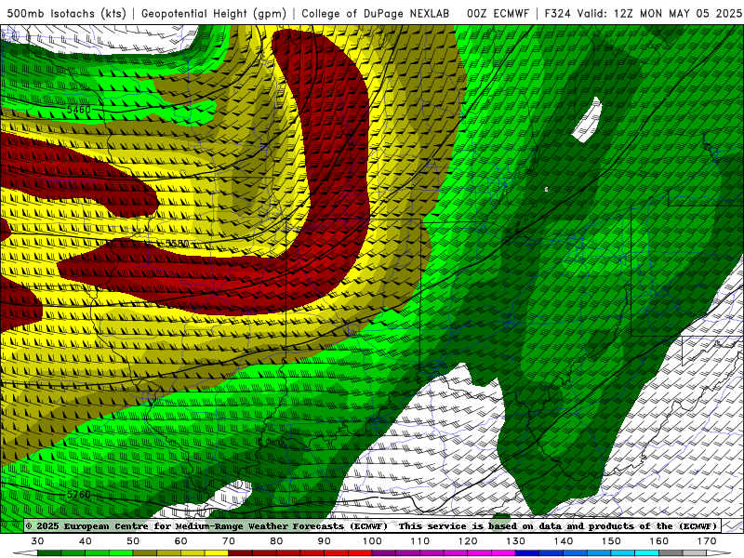Click the 70 value on the color scale
The width and height of the screenshot is (744, 558).
(x=229, y=541)
